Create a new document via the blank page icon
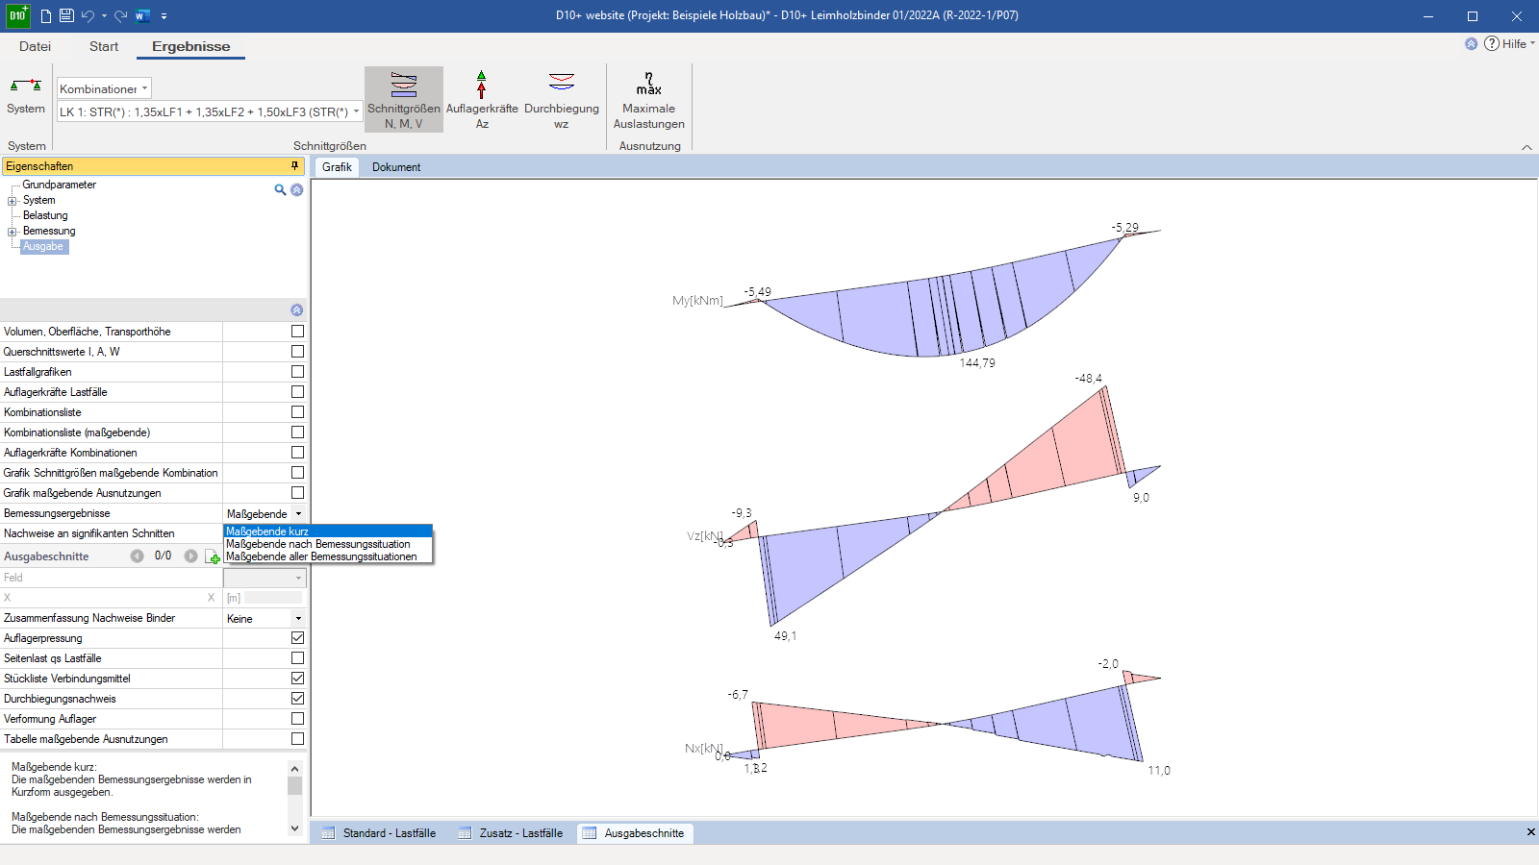 (x=45, y=15)
